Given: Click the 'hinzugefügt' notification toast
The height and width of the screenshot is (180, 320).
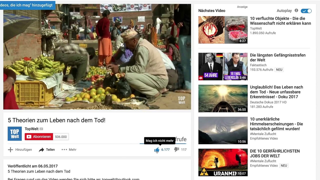Looking at the screenshot, I should (x=27, y=5).
